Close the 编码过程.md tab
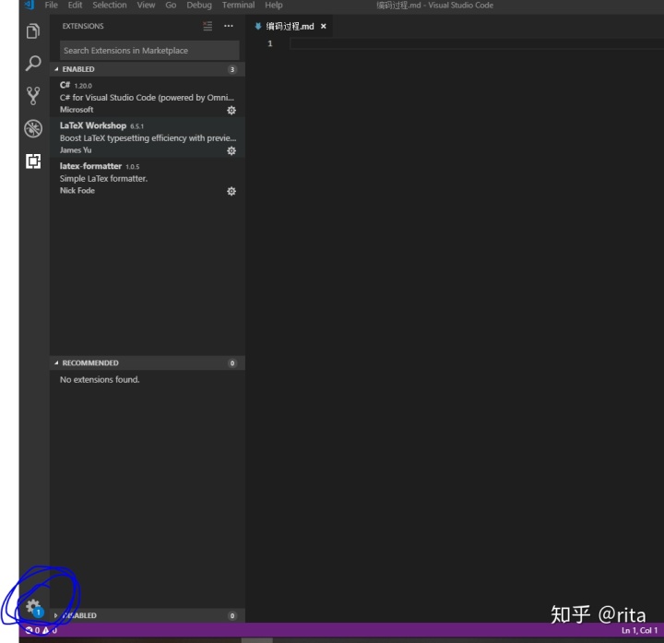This screenshot has width=664, height=643. point(324,26)
